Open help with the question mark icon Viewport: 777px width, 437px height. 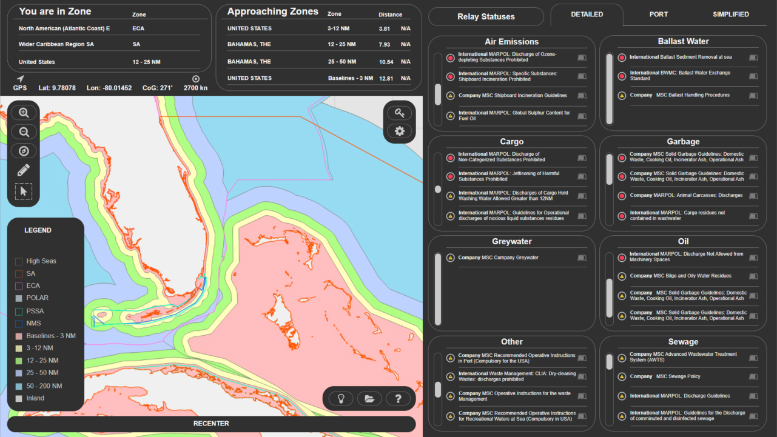[x=398, y=399]
